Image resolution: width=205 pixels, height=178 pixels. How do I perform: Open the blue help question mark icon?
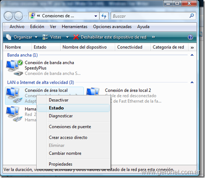[190, 37]
